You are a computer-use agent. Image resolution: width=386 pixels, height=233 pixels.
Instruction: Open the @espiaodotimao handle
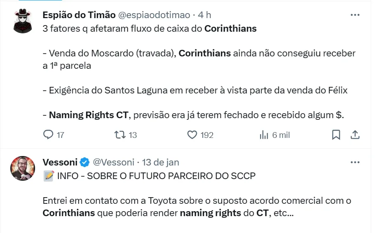[154, 15]
